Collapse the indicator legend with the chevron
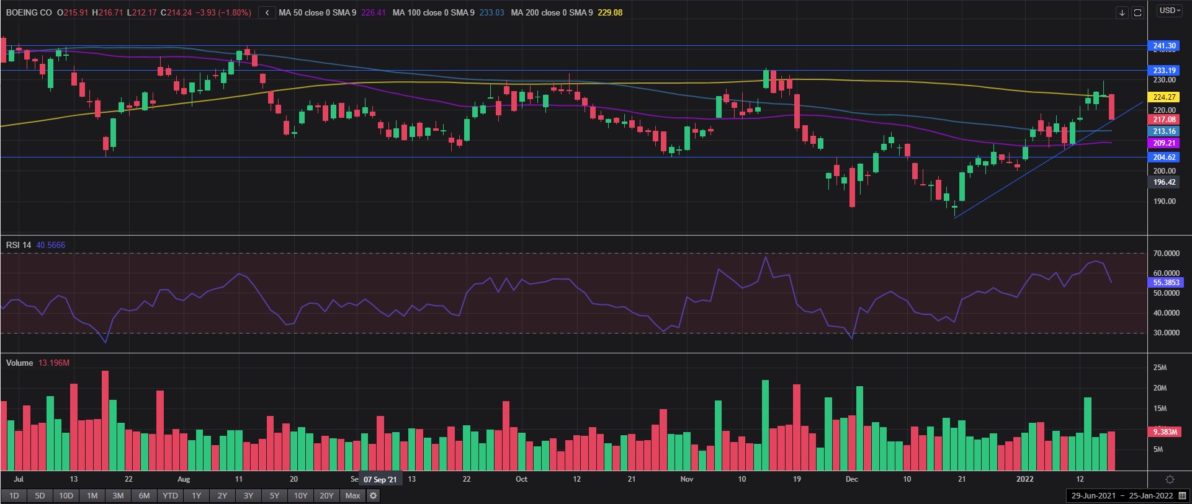Viewport: 1192px width, 504px height. tap(267, 12)
